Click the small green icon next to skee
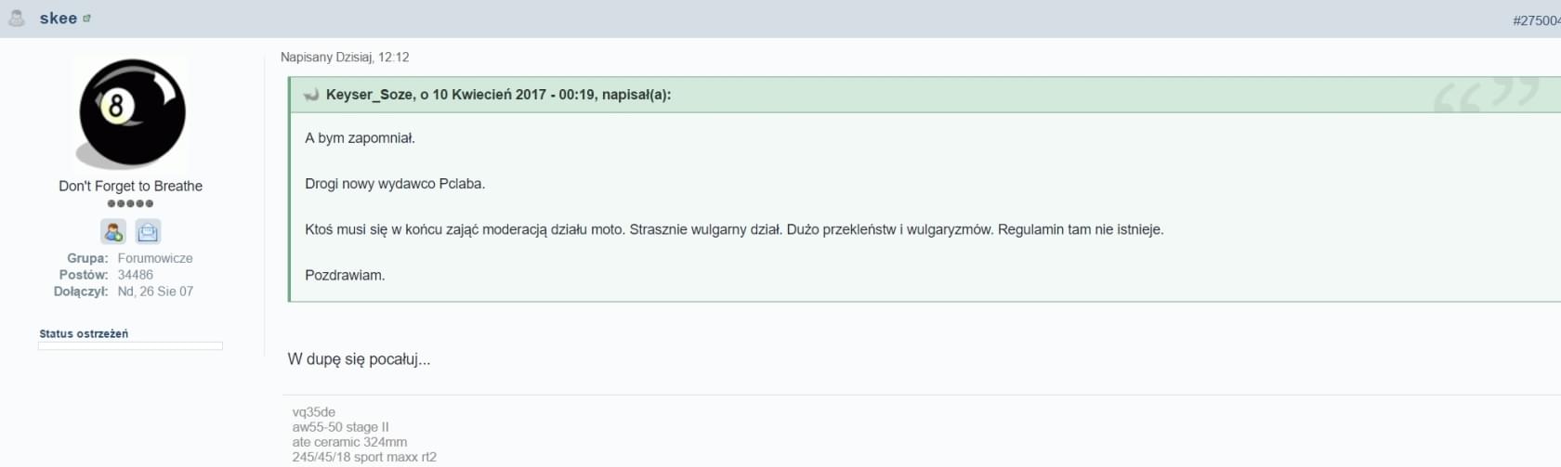 (x=86, y=19)
